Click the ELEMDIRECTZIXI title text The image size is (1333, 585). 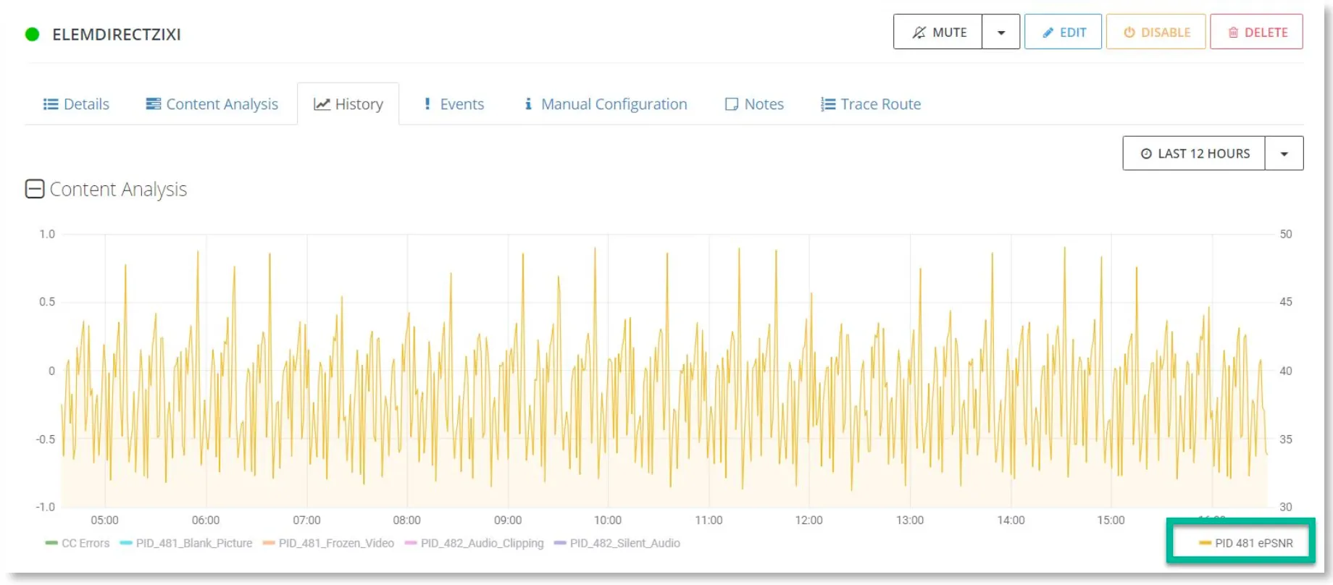point(117,34)
